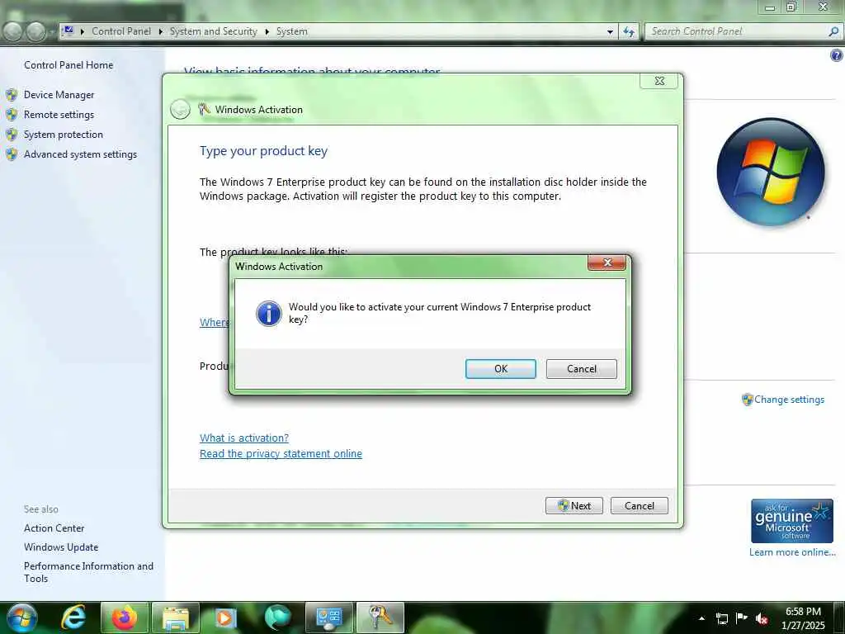Open the What is activation? link
845x634 pixels.
coord(244,438)
